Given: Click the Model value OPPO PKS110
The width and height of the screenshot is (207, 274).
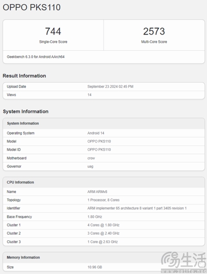Looking at the screenshot, I should [99, 142].
